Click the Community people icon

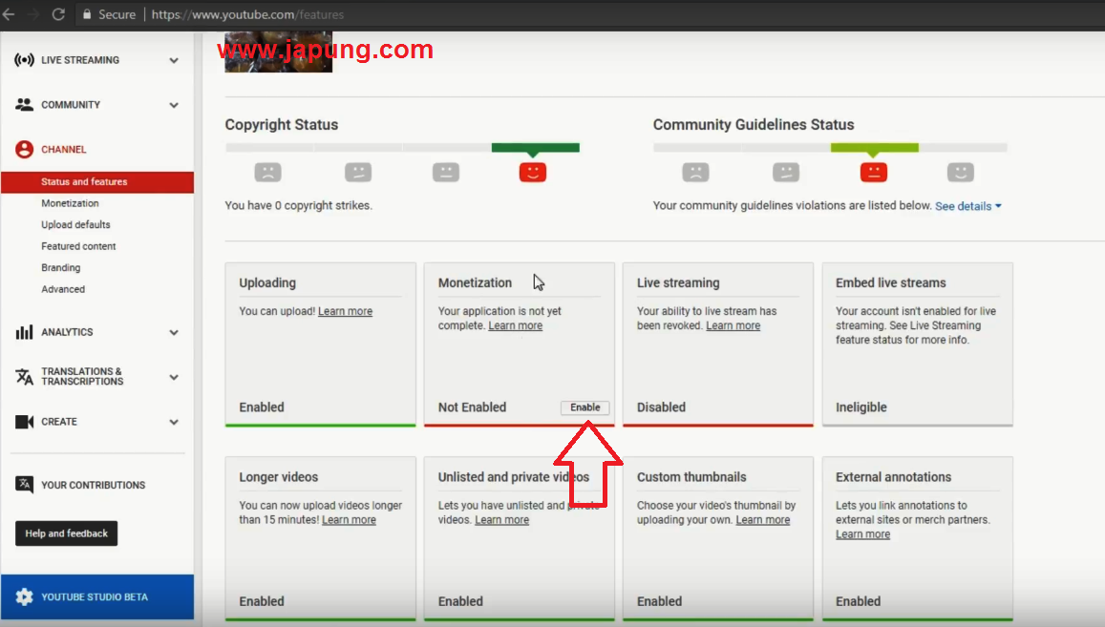(x=24, y=104)
